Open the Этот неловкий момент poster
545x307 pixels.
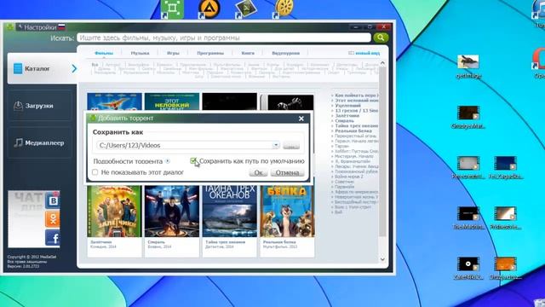172,102
